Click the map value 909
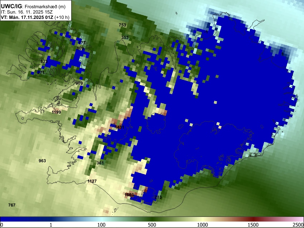304x228 pixels. point(79,83)
